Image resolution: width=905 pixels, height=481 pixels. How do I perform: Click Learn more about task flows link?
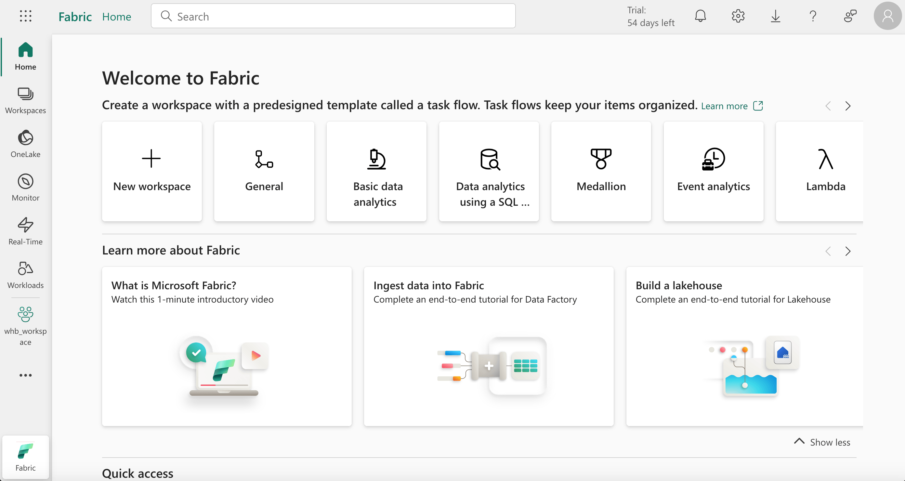731,107
